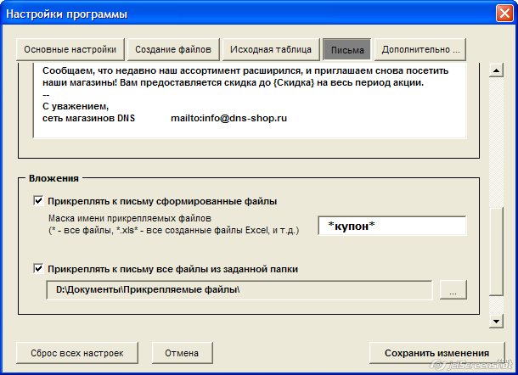Click the text сеть магазинов DNS
518x375 pixels.
(89, 118)
